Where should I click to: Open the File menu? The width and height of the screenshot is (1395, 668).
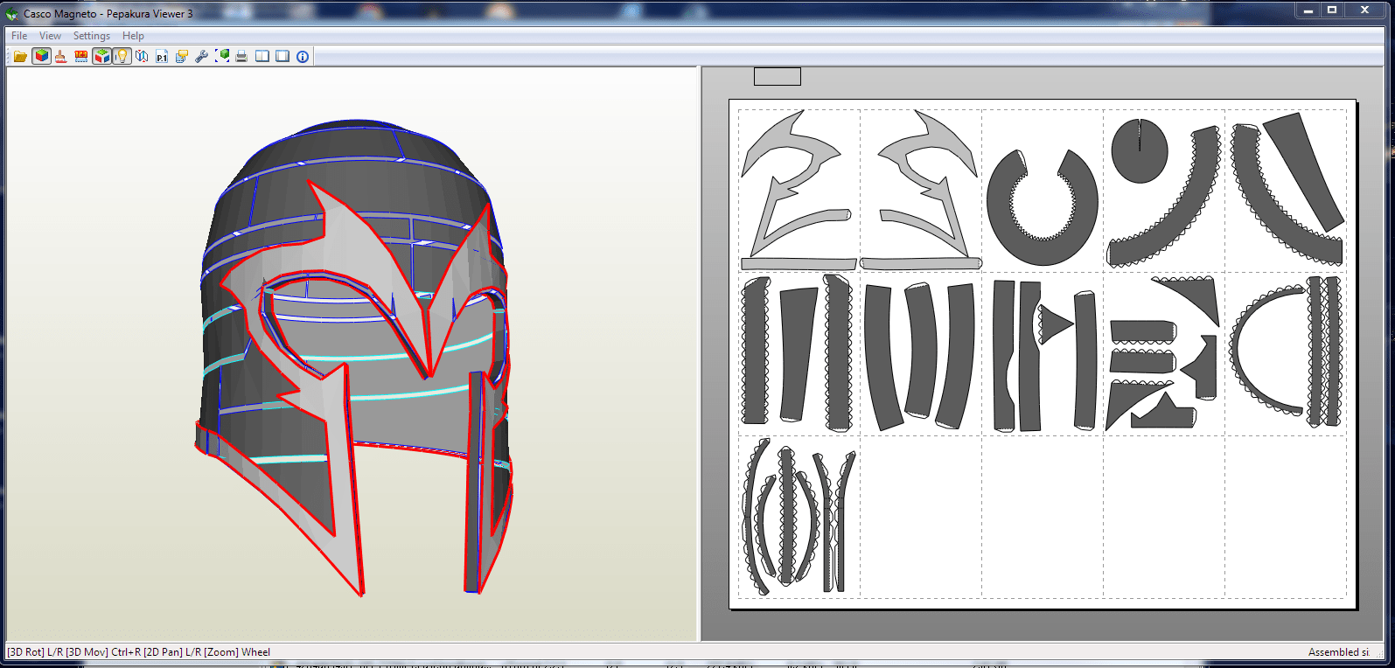click(19, 36)
